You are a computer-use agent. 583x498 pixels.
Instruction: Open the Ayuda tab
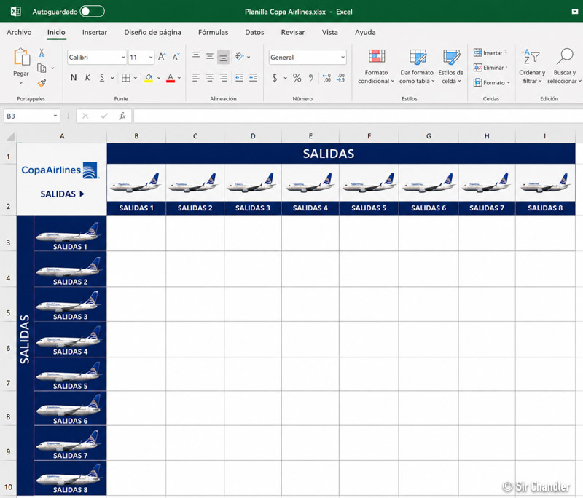tap(365, 32)
